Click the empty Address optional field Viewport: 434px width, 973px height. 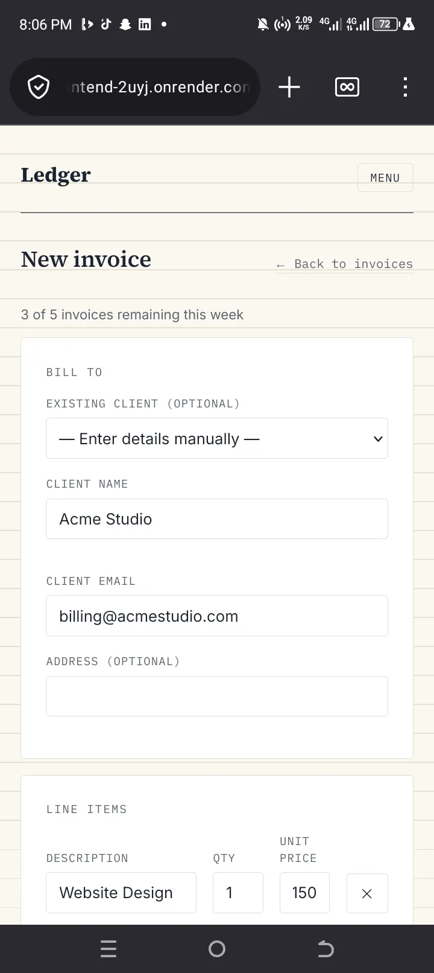point(217,696)
